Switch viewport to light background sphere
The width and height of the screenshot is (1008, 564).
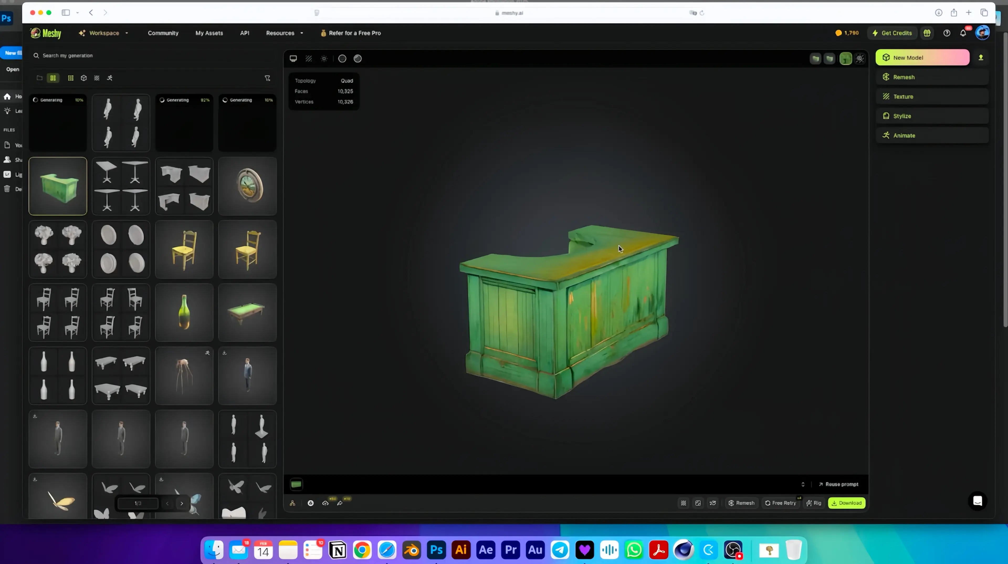pos(357,58)
